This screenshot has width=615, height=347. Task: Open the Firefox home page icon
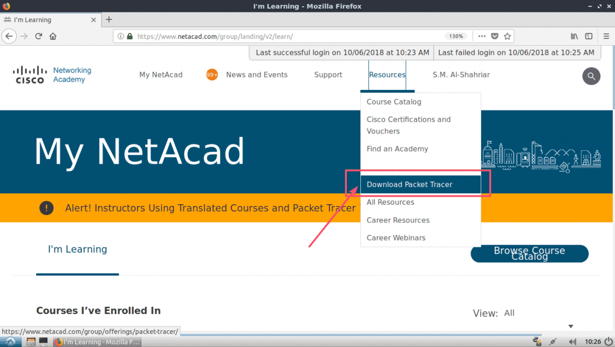(x=53, y=37)
